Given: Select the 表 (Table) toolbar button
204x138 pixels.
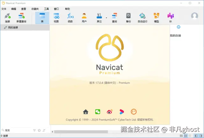Looking at the screenshot, I should [x=42, y=18].
